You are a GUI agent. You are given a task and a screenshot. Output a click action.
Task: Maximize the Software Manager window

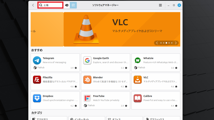tap(174, 5)
